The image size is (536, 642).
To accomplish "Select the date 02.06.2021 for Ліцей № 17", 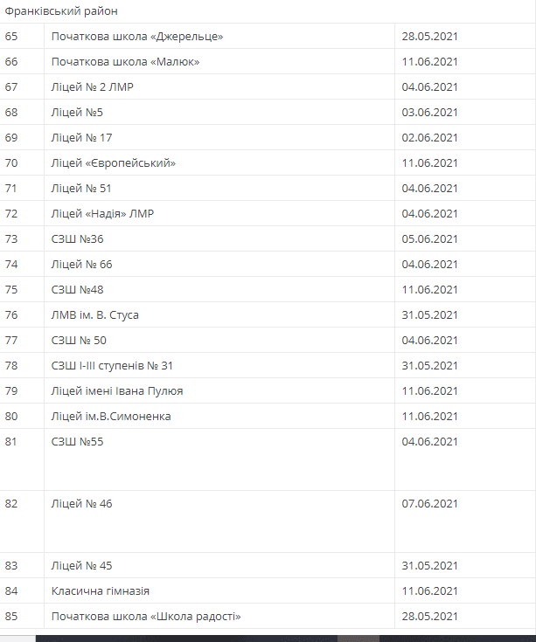I will [x=429, y=138].
